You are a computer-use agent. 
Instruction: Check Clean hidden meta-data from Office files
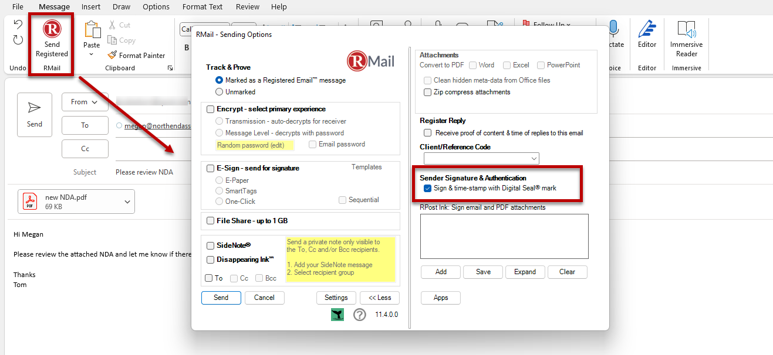[x=428, y=80]
